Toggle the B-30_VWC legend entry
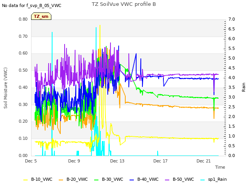Screen dimensions: 249x187 coord(109,179)
